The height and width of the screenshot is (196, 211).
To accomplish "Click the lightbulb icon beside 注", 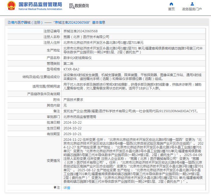I will click(55, 188).
